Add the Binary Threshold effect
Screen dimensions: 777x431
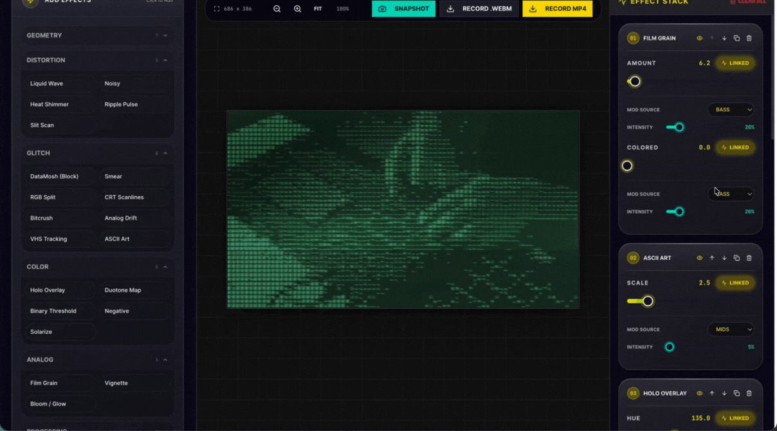pyautogui.click(x=60, y=311)
